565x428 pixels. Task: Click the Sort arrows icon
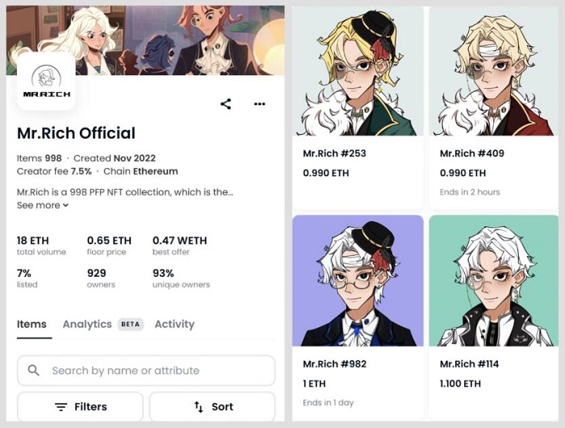tap(199, 407)
